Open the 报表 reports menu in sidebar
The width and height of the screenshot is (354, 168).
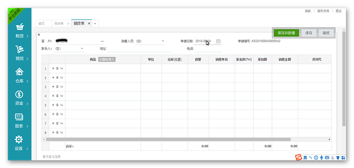20,121
